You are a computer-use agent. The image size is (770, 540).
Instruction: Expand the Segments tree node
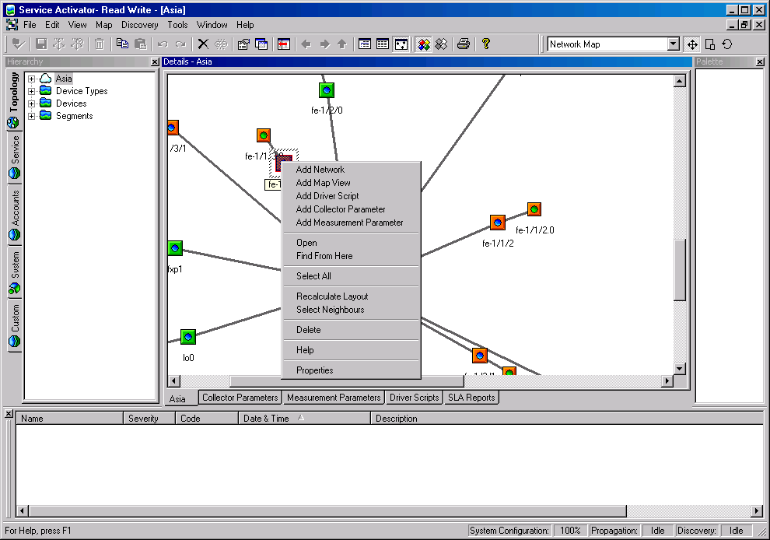31,116
